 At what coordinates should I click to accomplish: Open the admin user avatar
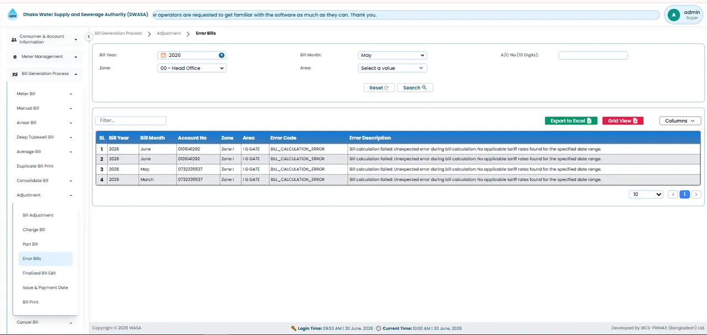pyautogui.click(x=673, y=15)
